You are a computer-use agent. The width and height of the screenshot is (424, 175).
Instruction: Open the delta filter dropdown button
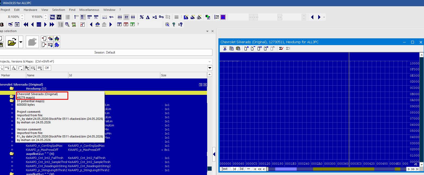(x=14, y=68)
